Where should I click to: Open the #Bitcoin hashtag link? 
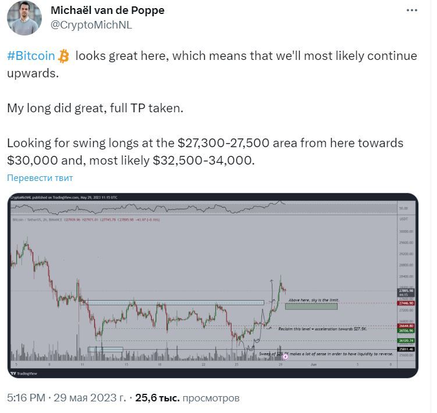coord(31,56)
